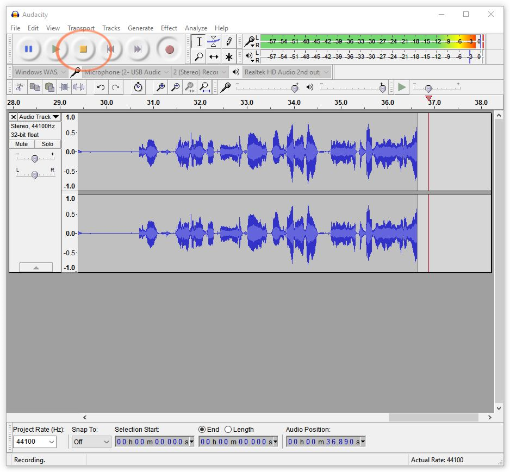
Task: Select the Length radio button
Action: [228, 430]
